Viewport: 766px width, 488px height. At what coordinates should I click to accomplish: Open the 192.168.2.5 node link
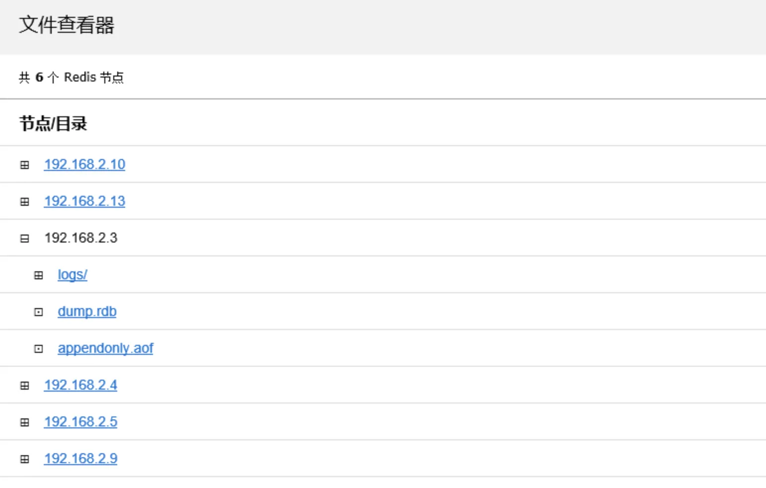point(80,422)
